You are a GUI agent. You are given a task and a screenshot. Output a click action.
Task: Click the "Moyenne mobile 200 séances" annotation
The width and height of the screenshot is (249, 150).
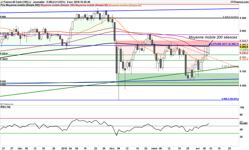(213, 37)
